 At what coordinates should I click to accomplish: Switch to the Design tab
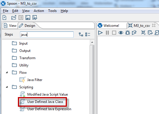coord(27,26)
